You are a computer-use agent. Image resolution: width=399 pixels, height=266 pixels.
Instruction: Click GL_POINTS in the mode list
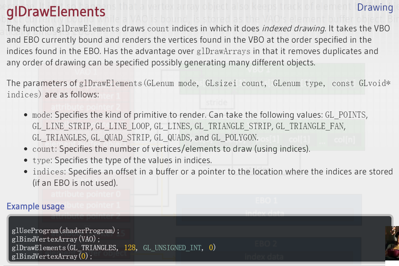pos(345,115)
